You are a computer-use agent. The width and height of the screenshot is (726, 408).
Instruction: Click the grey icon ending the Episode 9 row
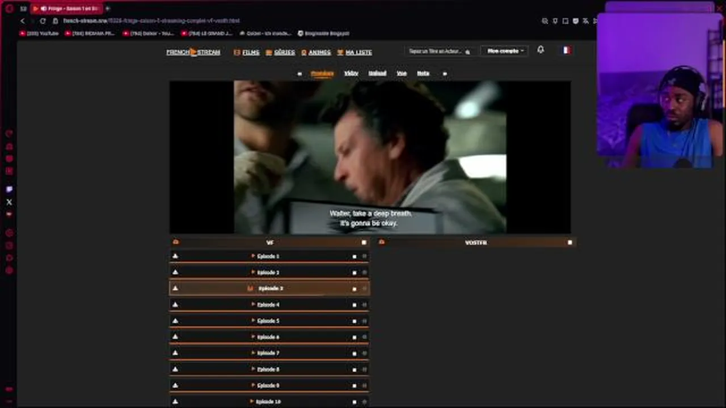(x=364, y=386)
